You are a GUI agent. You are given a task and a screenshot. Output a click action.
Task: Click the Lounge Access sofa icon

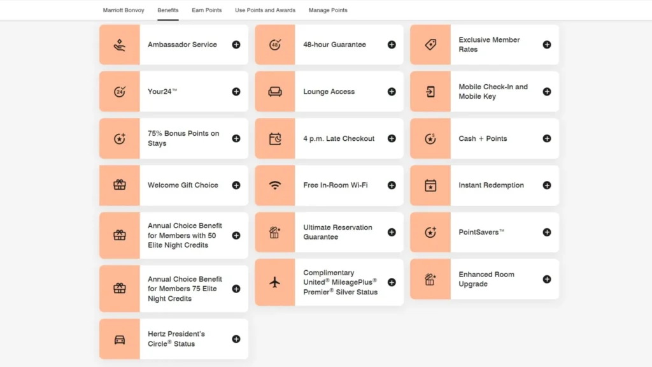[x=275, y=92]
